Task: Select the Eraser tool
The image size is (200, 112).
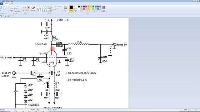Action: point(23,10)
